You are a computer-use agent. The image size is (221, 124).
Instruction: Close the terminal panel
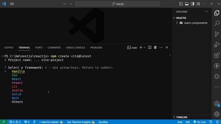tap(167, 48)
